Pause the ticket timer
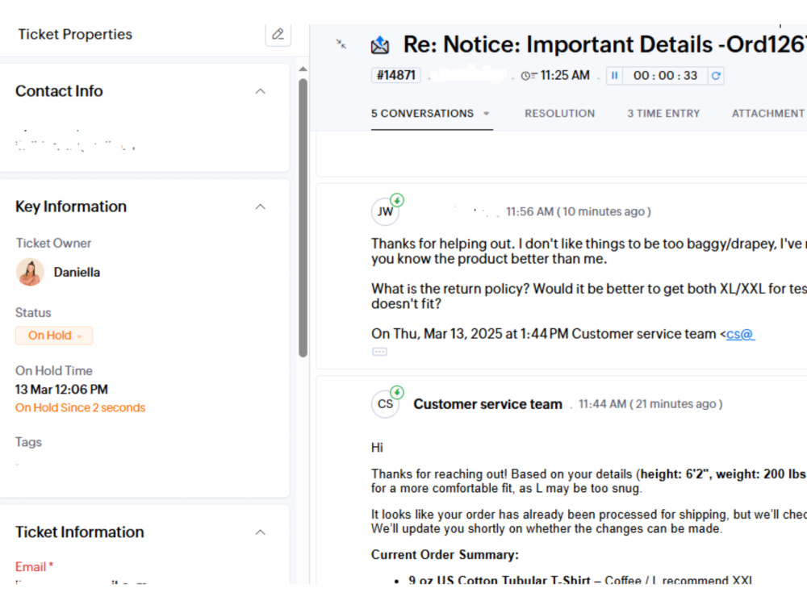Viewport: 807px width, 605px height. click(x=614, y=76)
